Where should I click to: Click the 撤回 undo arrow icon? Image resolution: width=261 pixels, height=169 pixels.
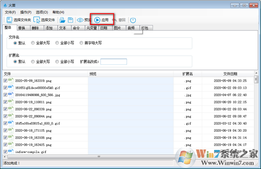tap(115, 20)
